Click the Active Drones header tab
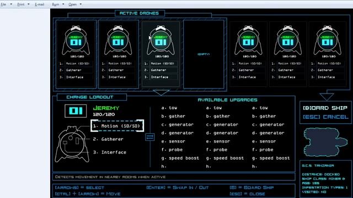353x198 pixels. tap(140, 13)
